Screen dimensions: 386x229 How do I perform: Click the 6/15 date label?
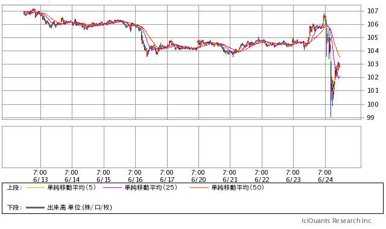pos(104,180)
